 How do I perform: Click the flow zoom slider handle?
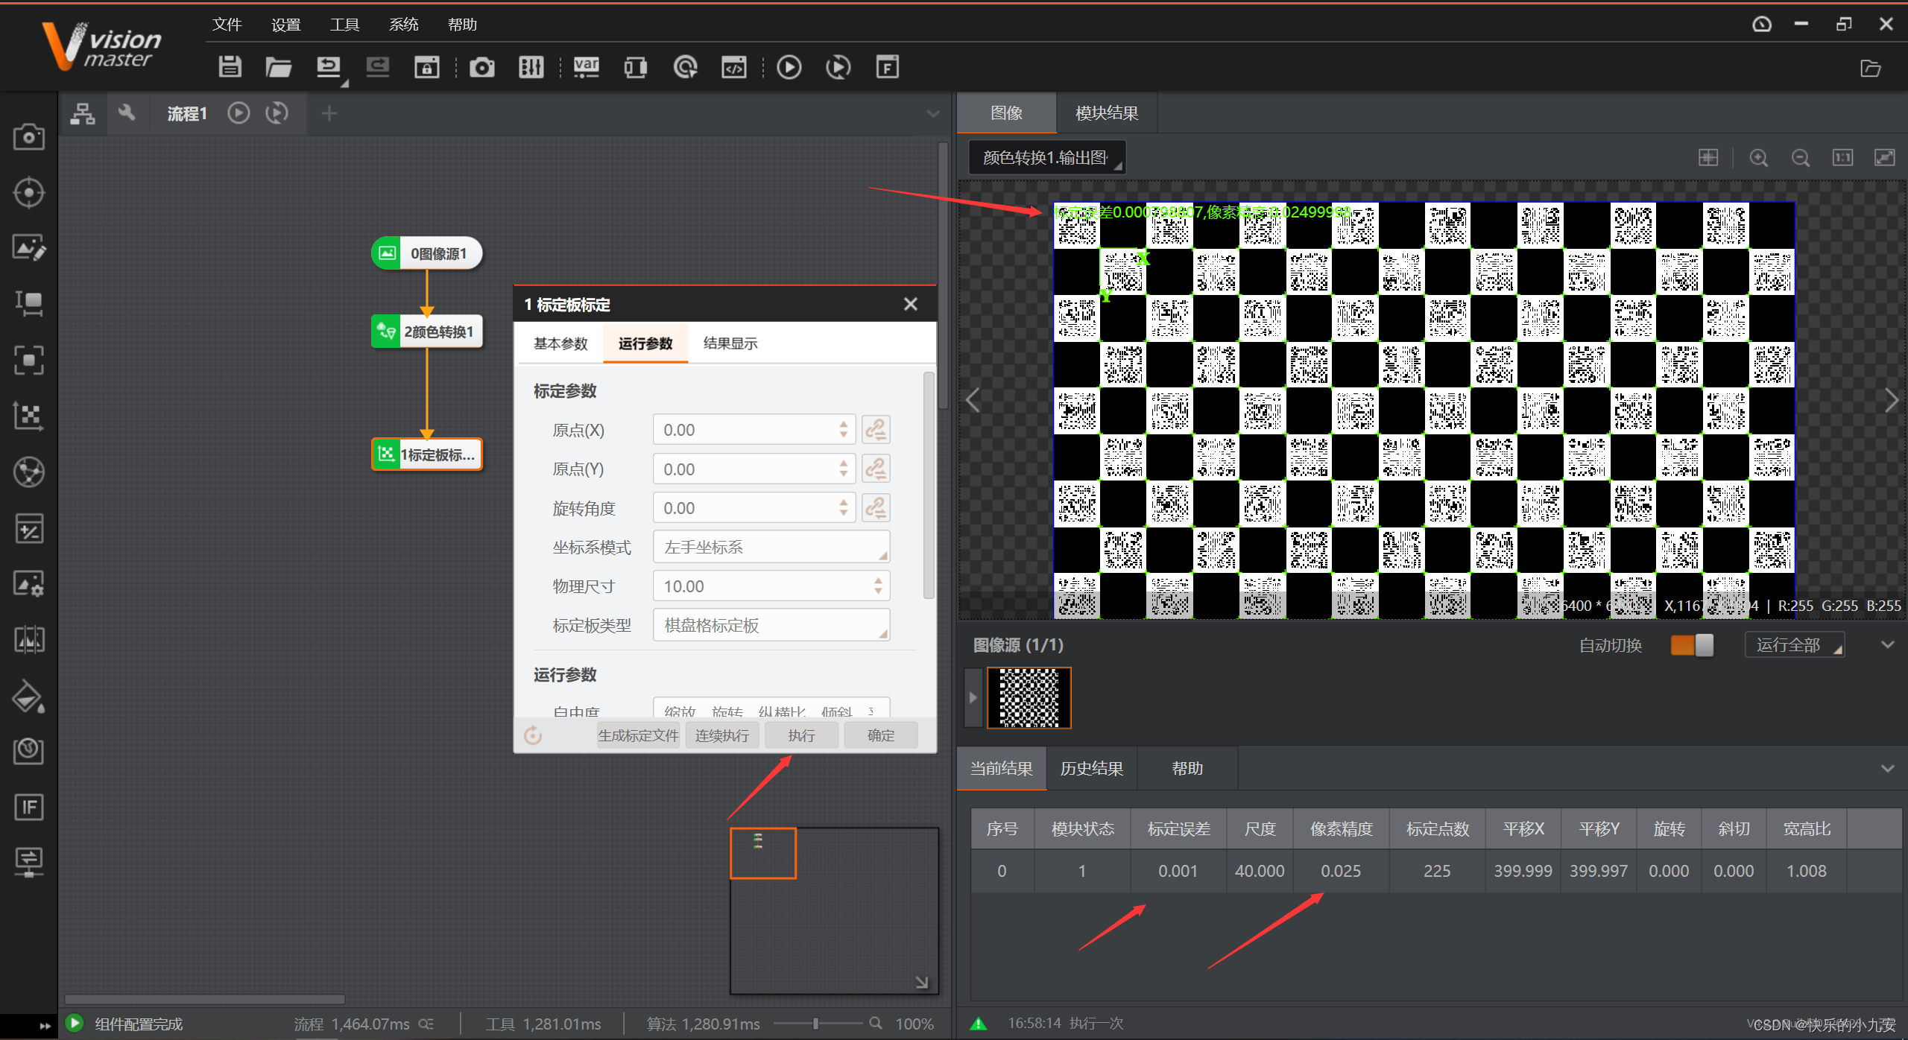[x=815, y=1024]
